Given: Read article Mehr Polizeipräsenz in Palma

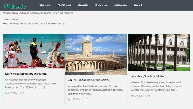Looking at the screenshot, I should [26, 74].
